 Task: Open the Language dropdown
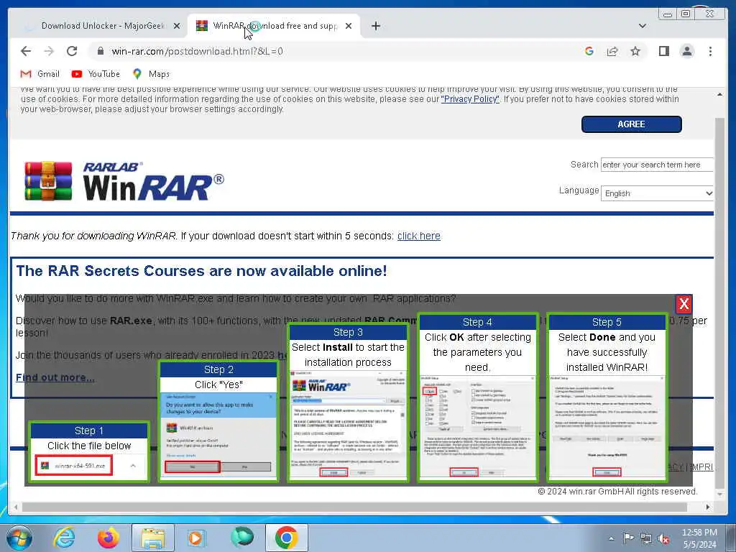(x=657, y=193)
